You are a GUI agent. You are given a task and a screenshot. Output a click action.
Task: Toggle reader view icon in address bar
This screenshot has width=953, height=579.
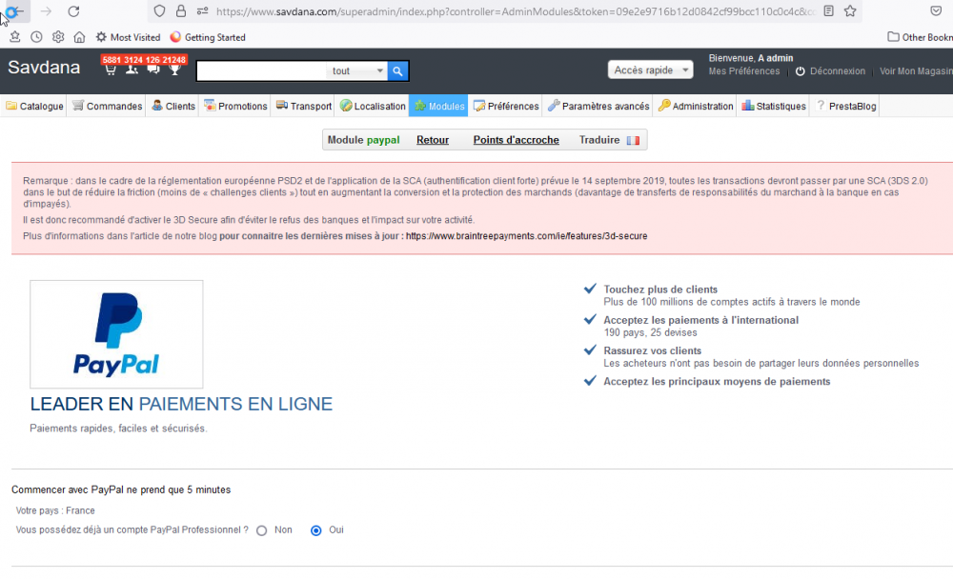[x=828, y=10]
